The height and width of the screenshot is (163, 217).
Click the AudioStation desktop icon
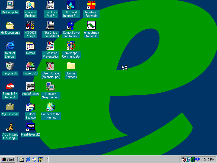click(x=30, y=86)
